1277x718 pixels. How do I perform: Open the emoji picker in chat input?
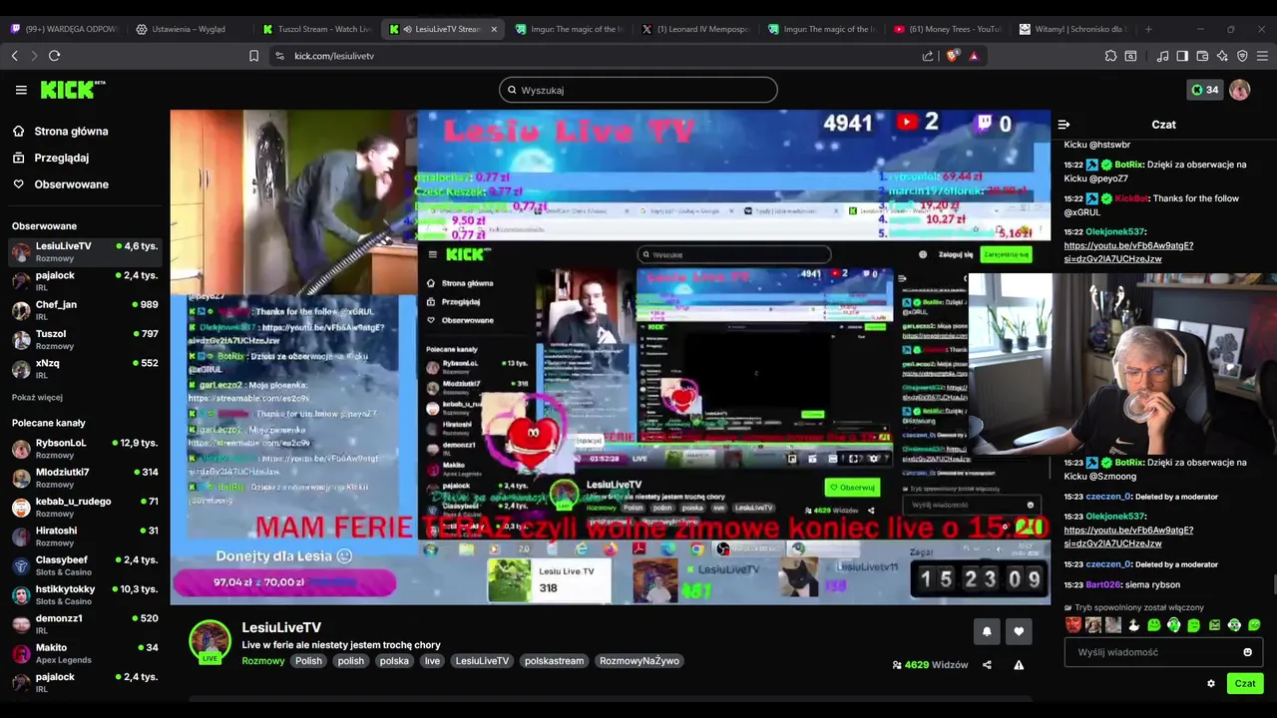click(1247, 652)
